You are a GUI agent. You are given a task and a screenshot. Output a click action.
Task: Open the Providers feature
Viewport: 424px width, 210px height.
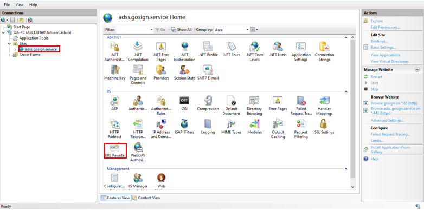click(x=161, y=73)
